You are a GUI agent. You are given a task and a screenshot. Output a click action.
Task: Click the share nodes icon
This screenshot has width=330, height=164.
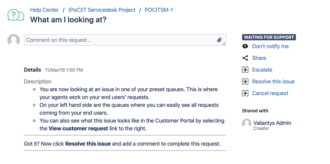pos(245,58)
